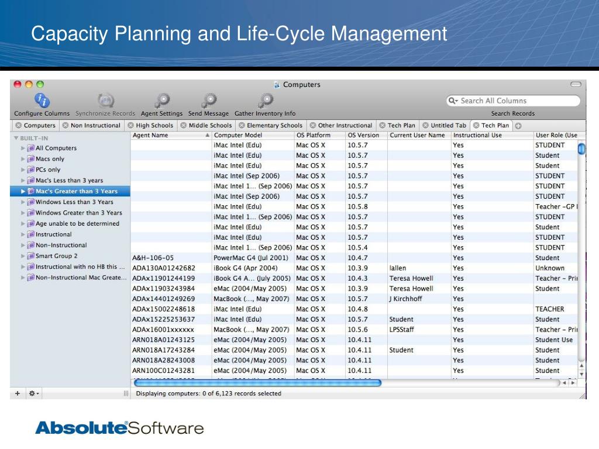This screenshot has width=599, height=449.
Task: Click iBook G4 (Apr 2004) model cell
Action: point(253,268)
